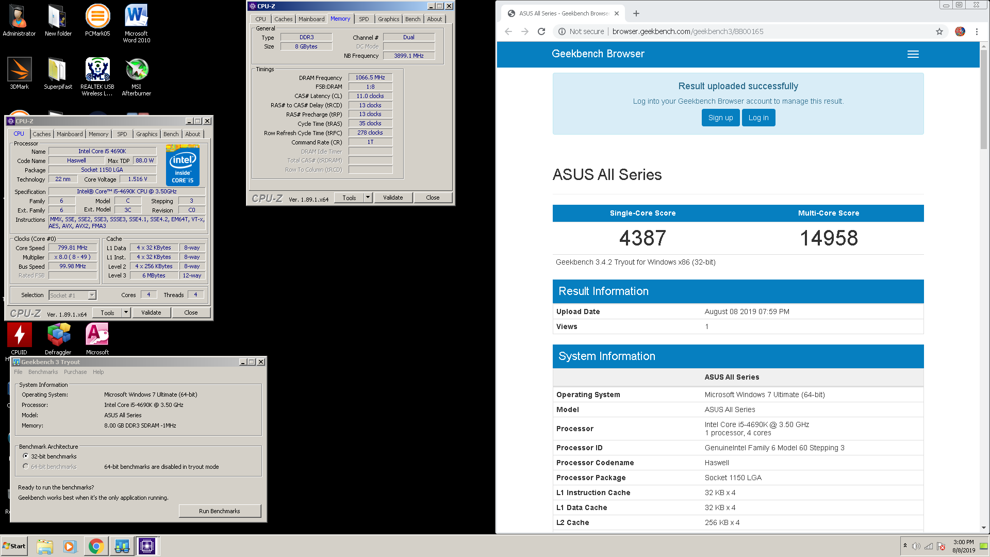Click the Windows Start button
This screenshot has height=557, width=990.
pyautogui.click(x=14, y=546)
